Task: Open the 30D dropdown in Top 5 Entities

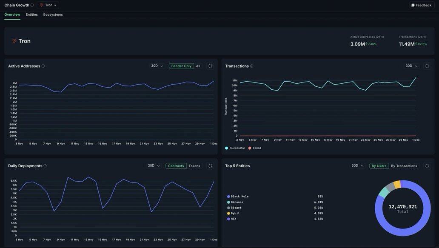Action: tap(357, 166)
